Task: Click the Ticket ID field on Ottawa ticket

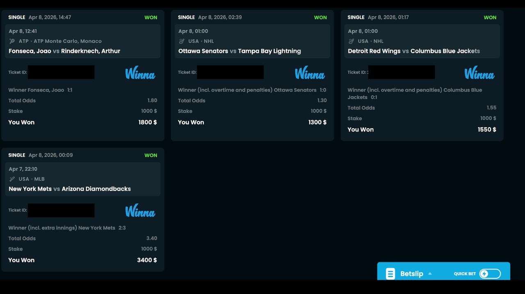Action: coord(230,72)
